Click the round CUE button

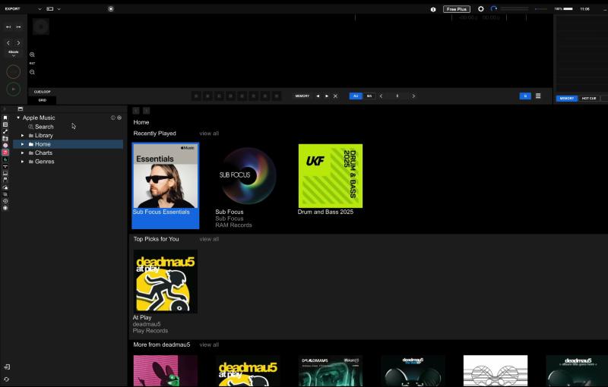(x=13, y=71)
